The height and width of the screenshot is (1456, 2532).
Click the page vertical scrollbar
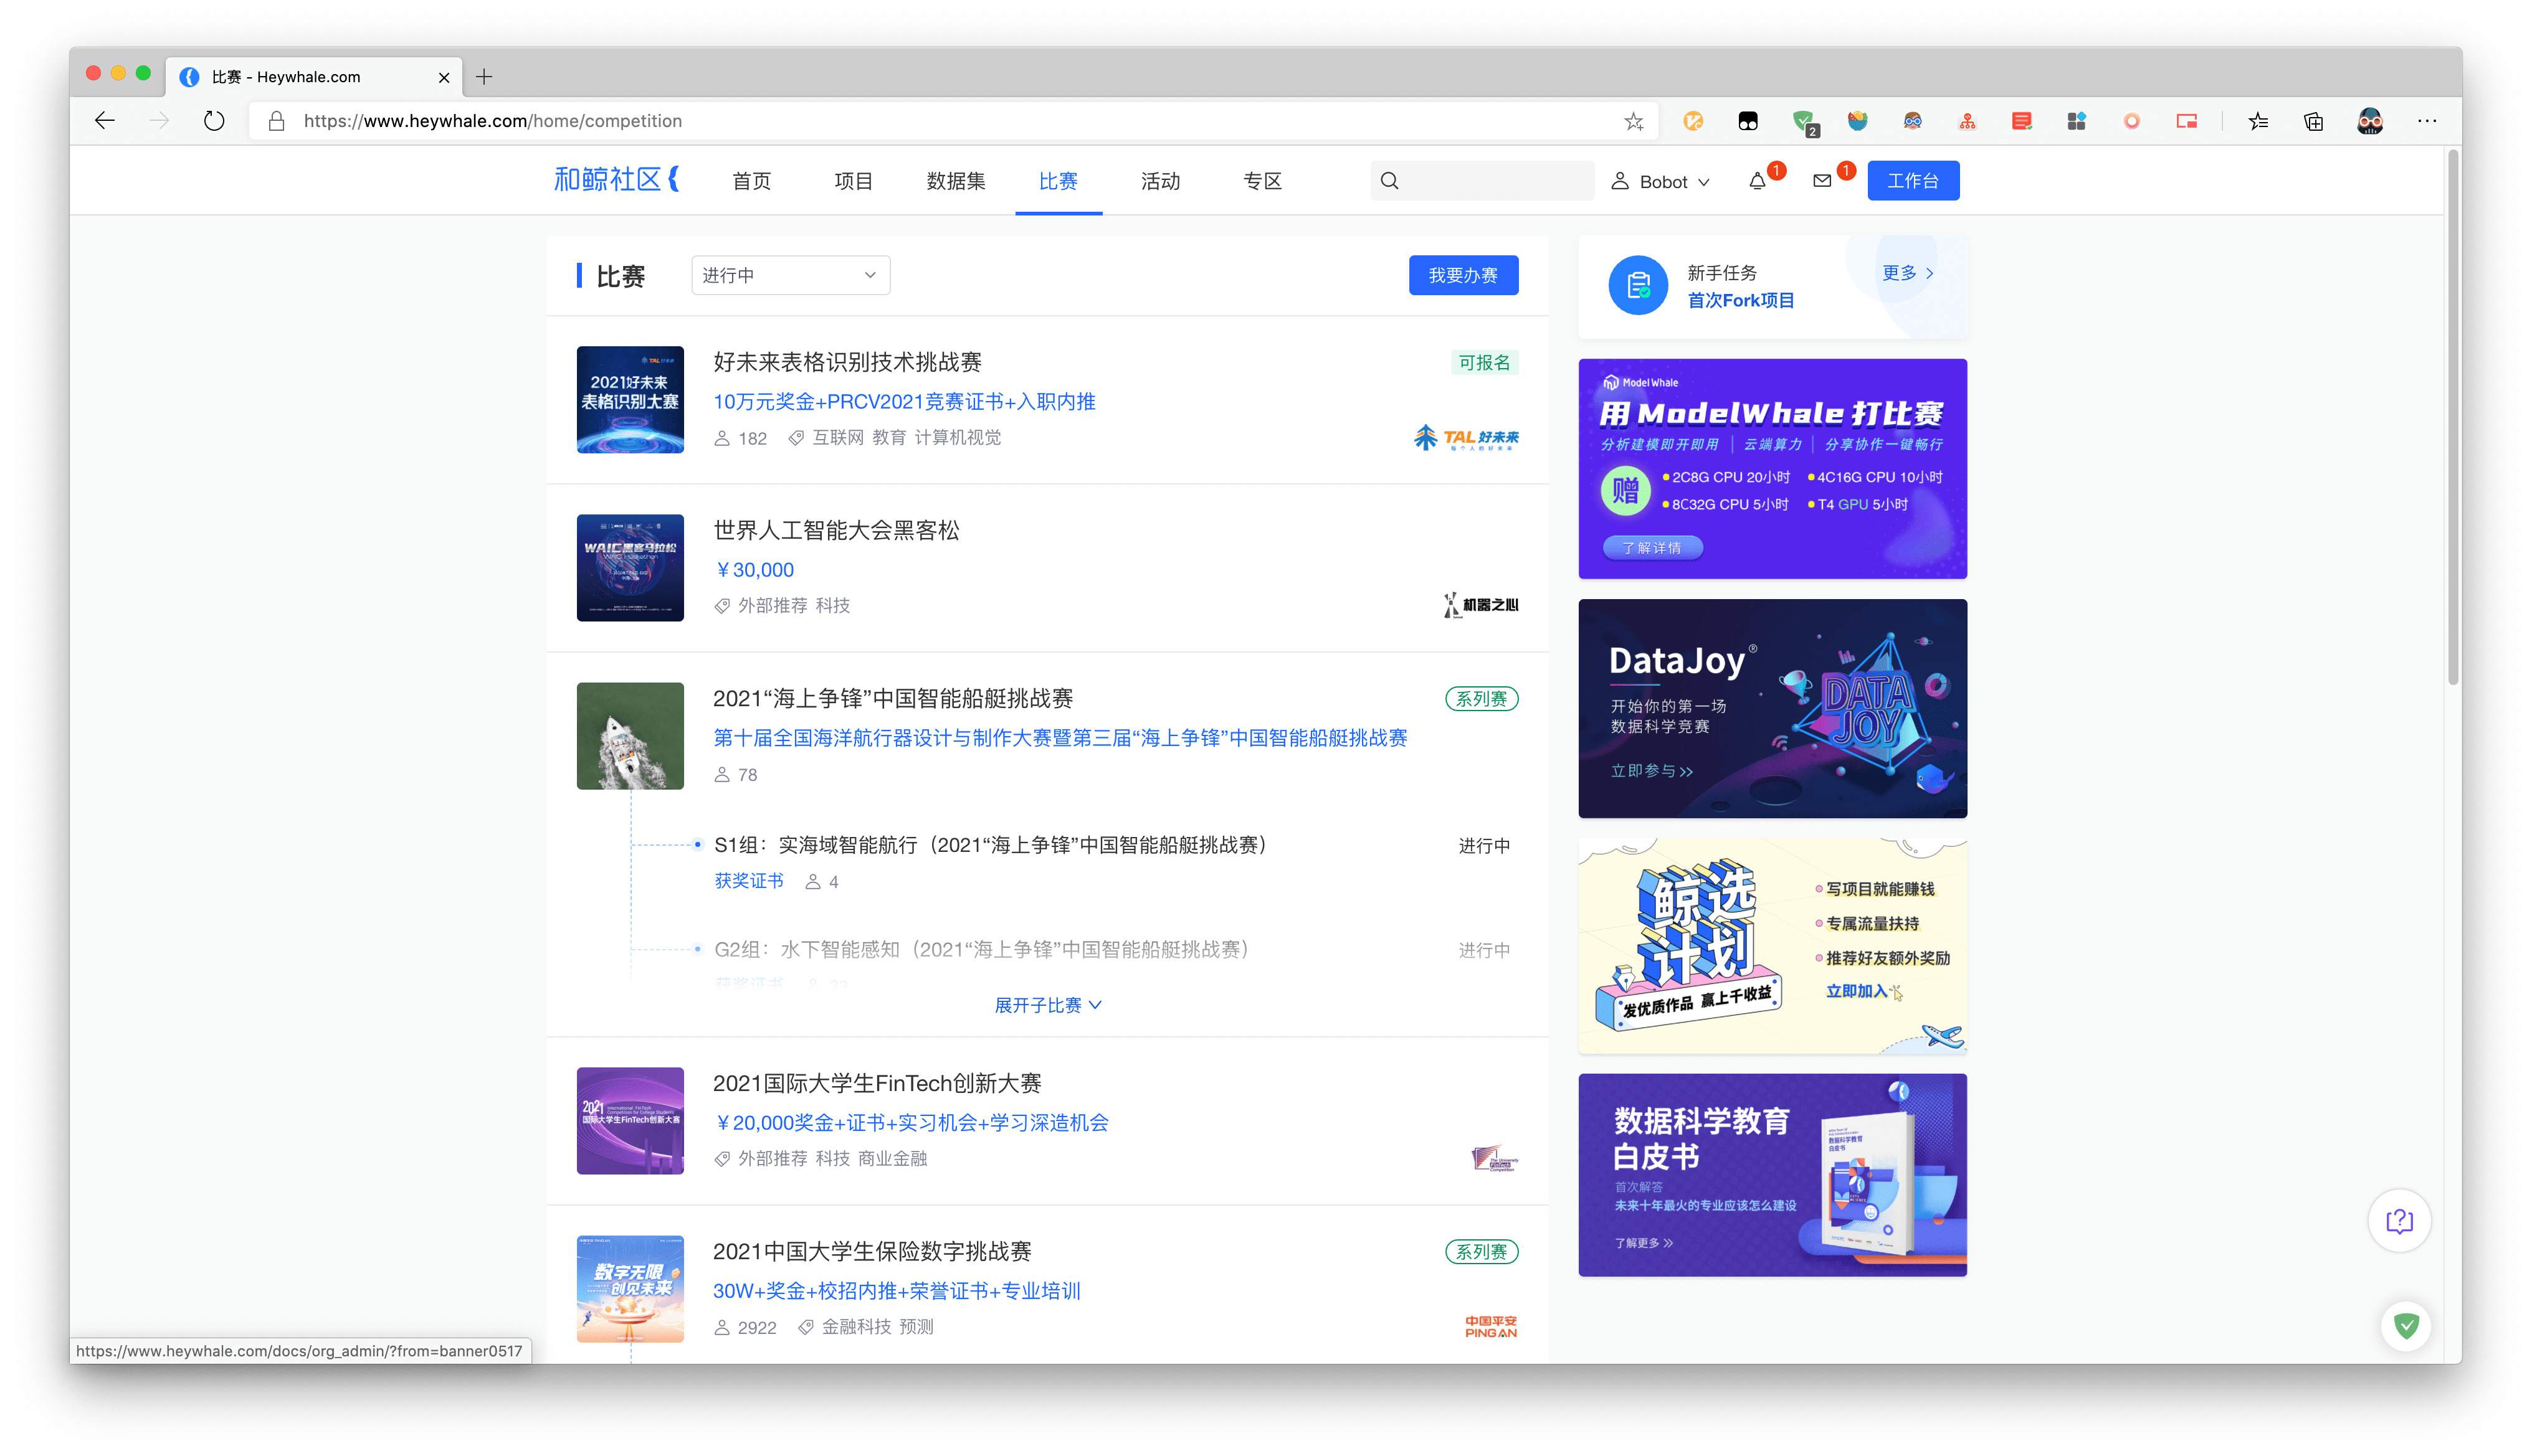coord(2452,418)
